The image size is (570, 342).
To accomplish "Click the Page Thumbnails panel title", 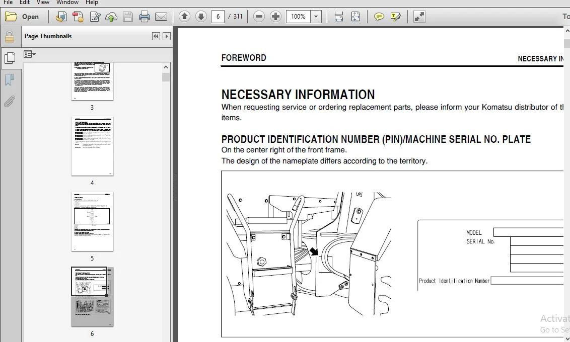I will 48,36.
